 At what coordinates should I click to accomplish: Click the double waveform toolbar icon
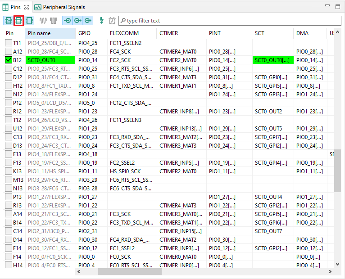click(54, 21)
